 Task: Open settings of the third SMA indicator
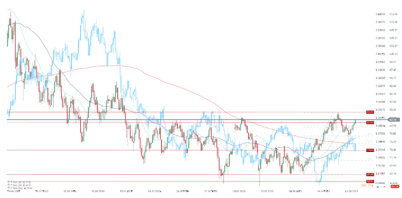[9, 188]
